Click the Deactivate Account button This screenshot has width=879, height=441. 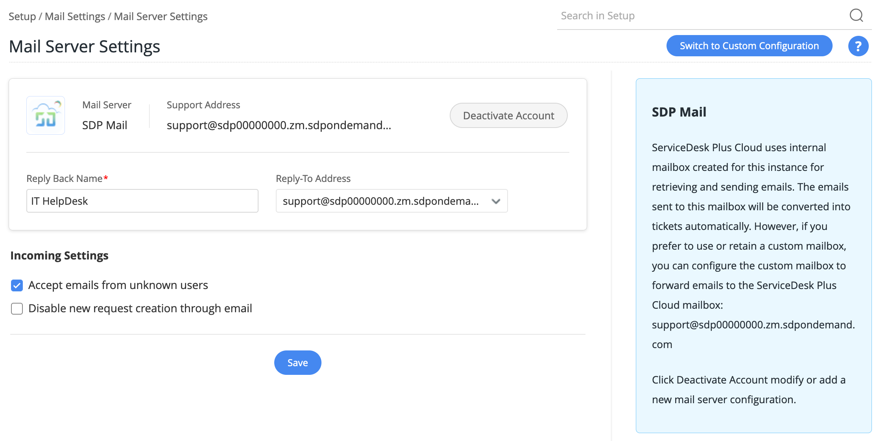point(508,115)
